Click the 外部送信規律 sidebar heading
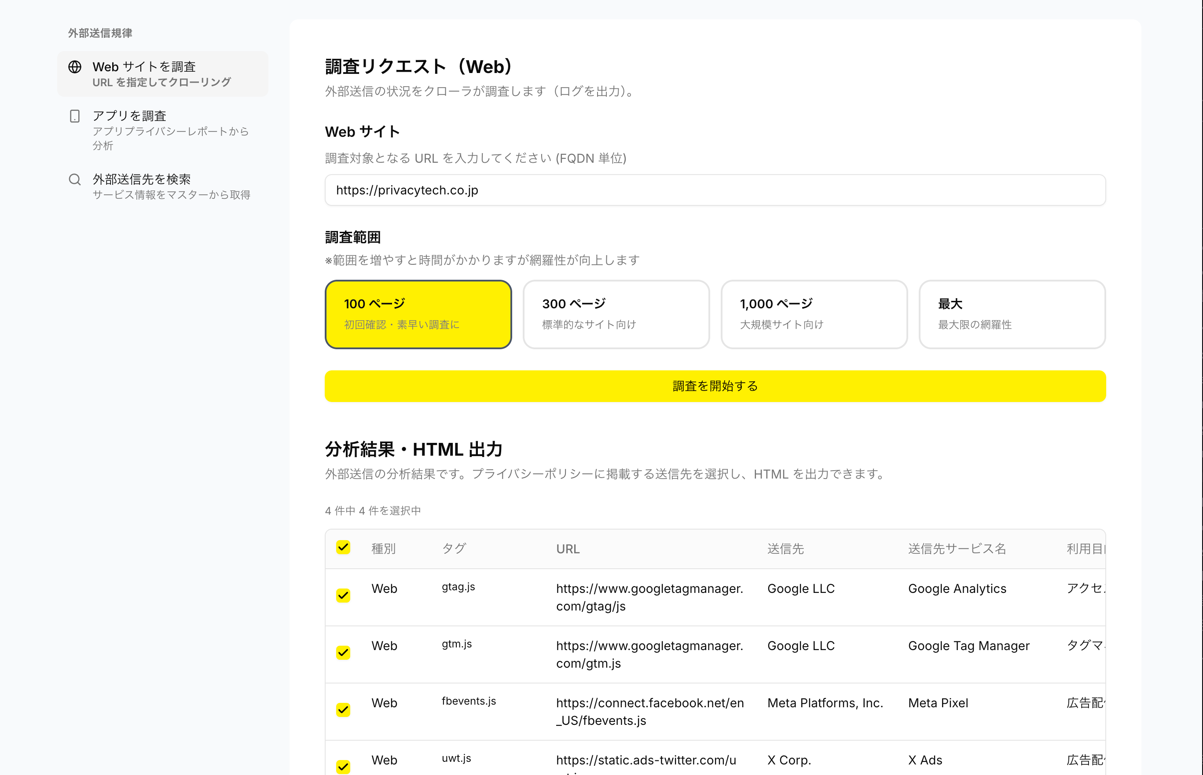The image size is (1203, 775). [x=100, y=33]
